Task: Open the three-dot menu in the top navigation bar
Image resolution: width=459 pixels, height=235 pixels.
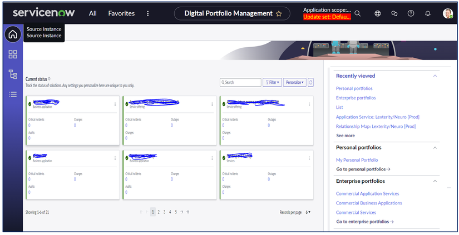Action: click(x=147, y=13)
